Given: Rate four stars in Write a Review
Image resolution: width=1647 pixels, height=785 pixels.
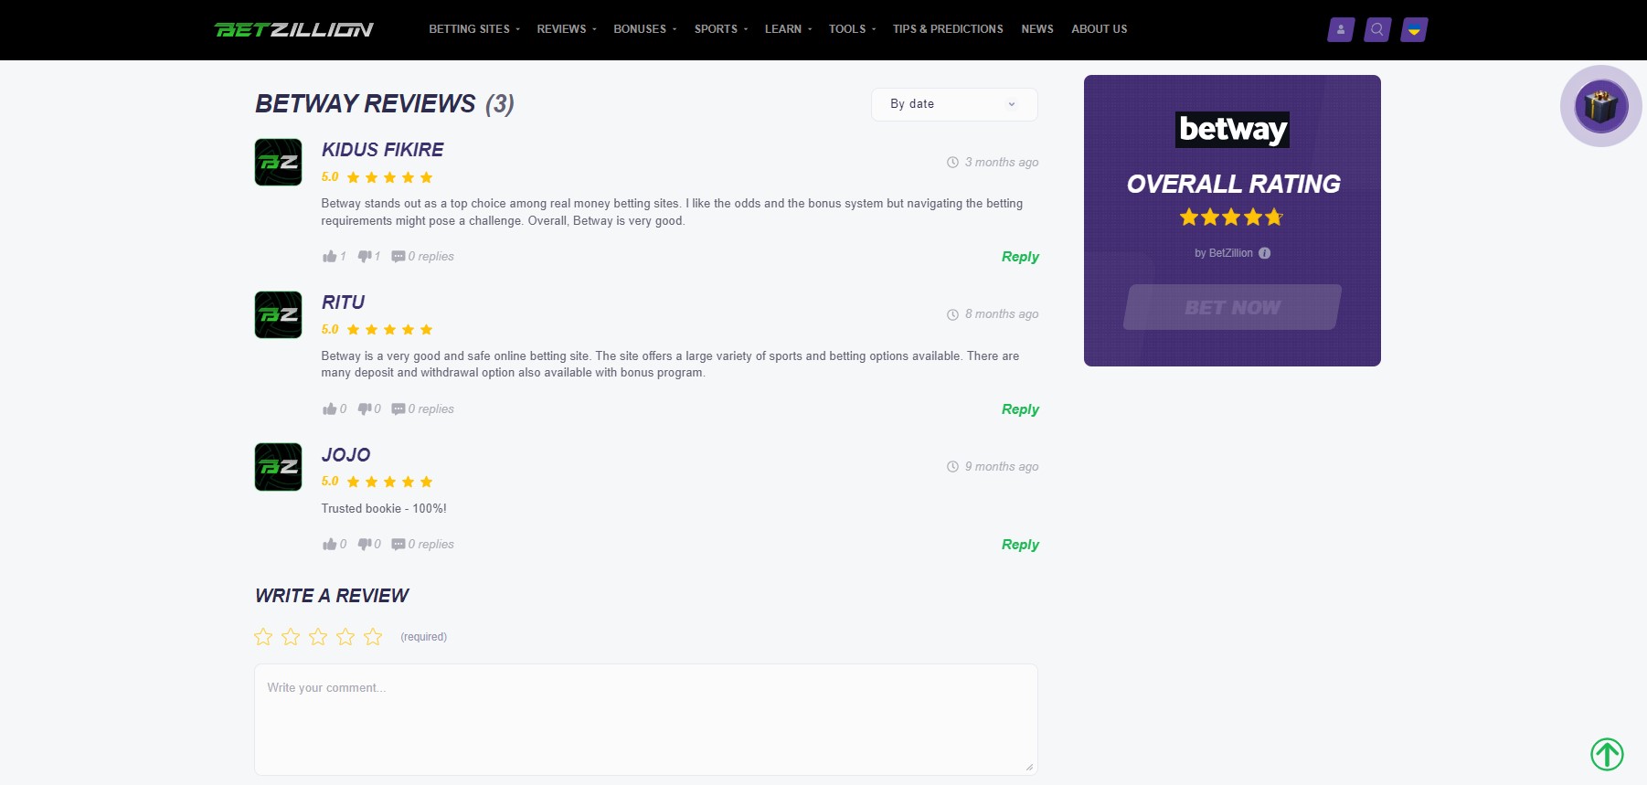Looking at the screenshot, I should coord(345,637).
